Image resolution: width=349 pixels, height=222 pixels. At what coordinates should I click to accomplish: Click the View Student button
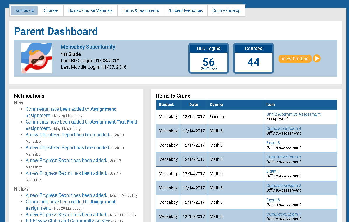coord(295,59)
